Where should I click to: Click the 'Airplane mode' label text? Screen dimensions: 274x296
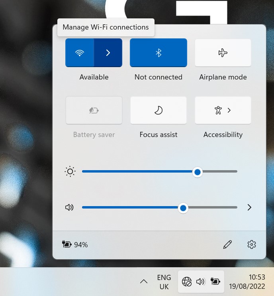[223, 77]
